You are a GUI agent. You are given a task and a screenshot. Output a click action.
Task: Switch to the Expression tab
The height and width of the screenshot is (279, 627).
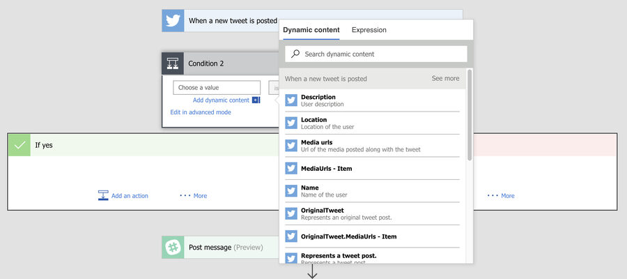point(369,30)
